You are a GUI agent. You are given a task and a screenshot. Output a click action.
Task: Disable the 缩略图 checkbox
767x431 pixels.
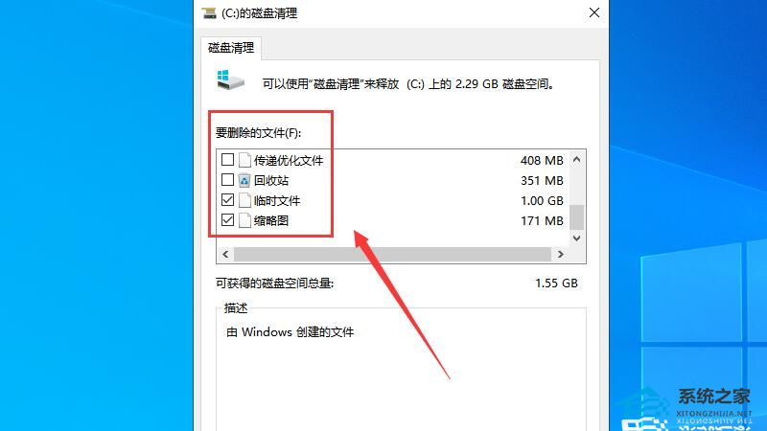click(x=227, y=220)
